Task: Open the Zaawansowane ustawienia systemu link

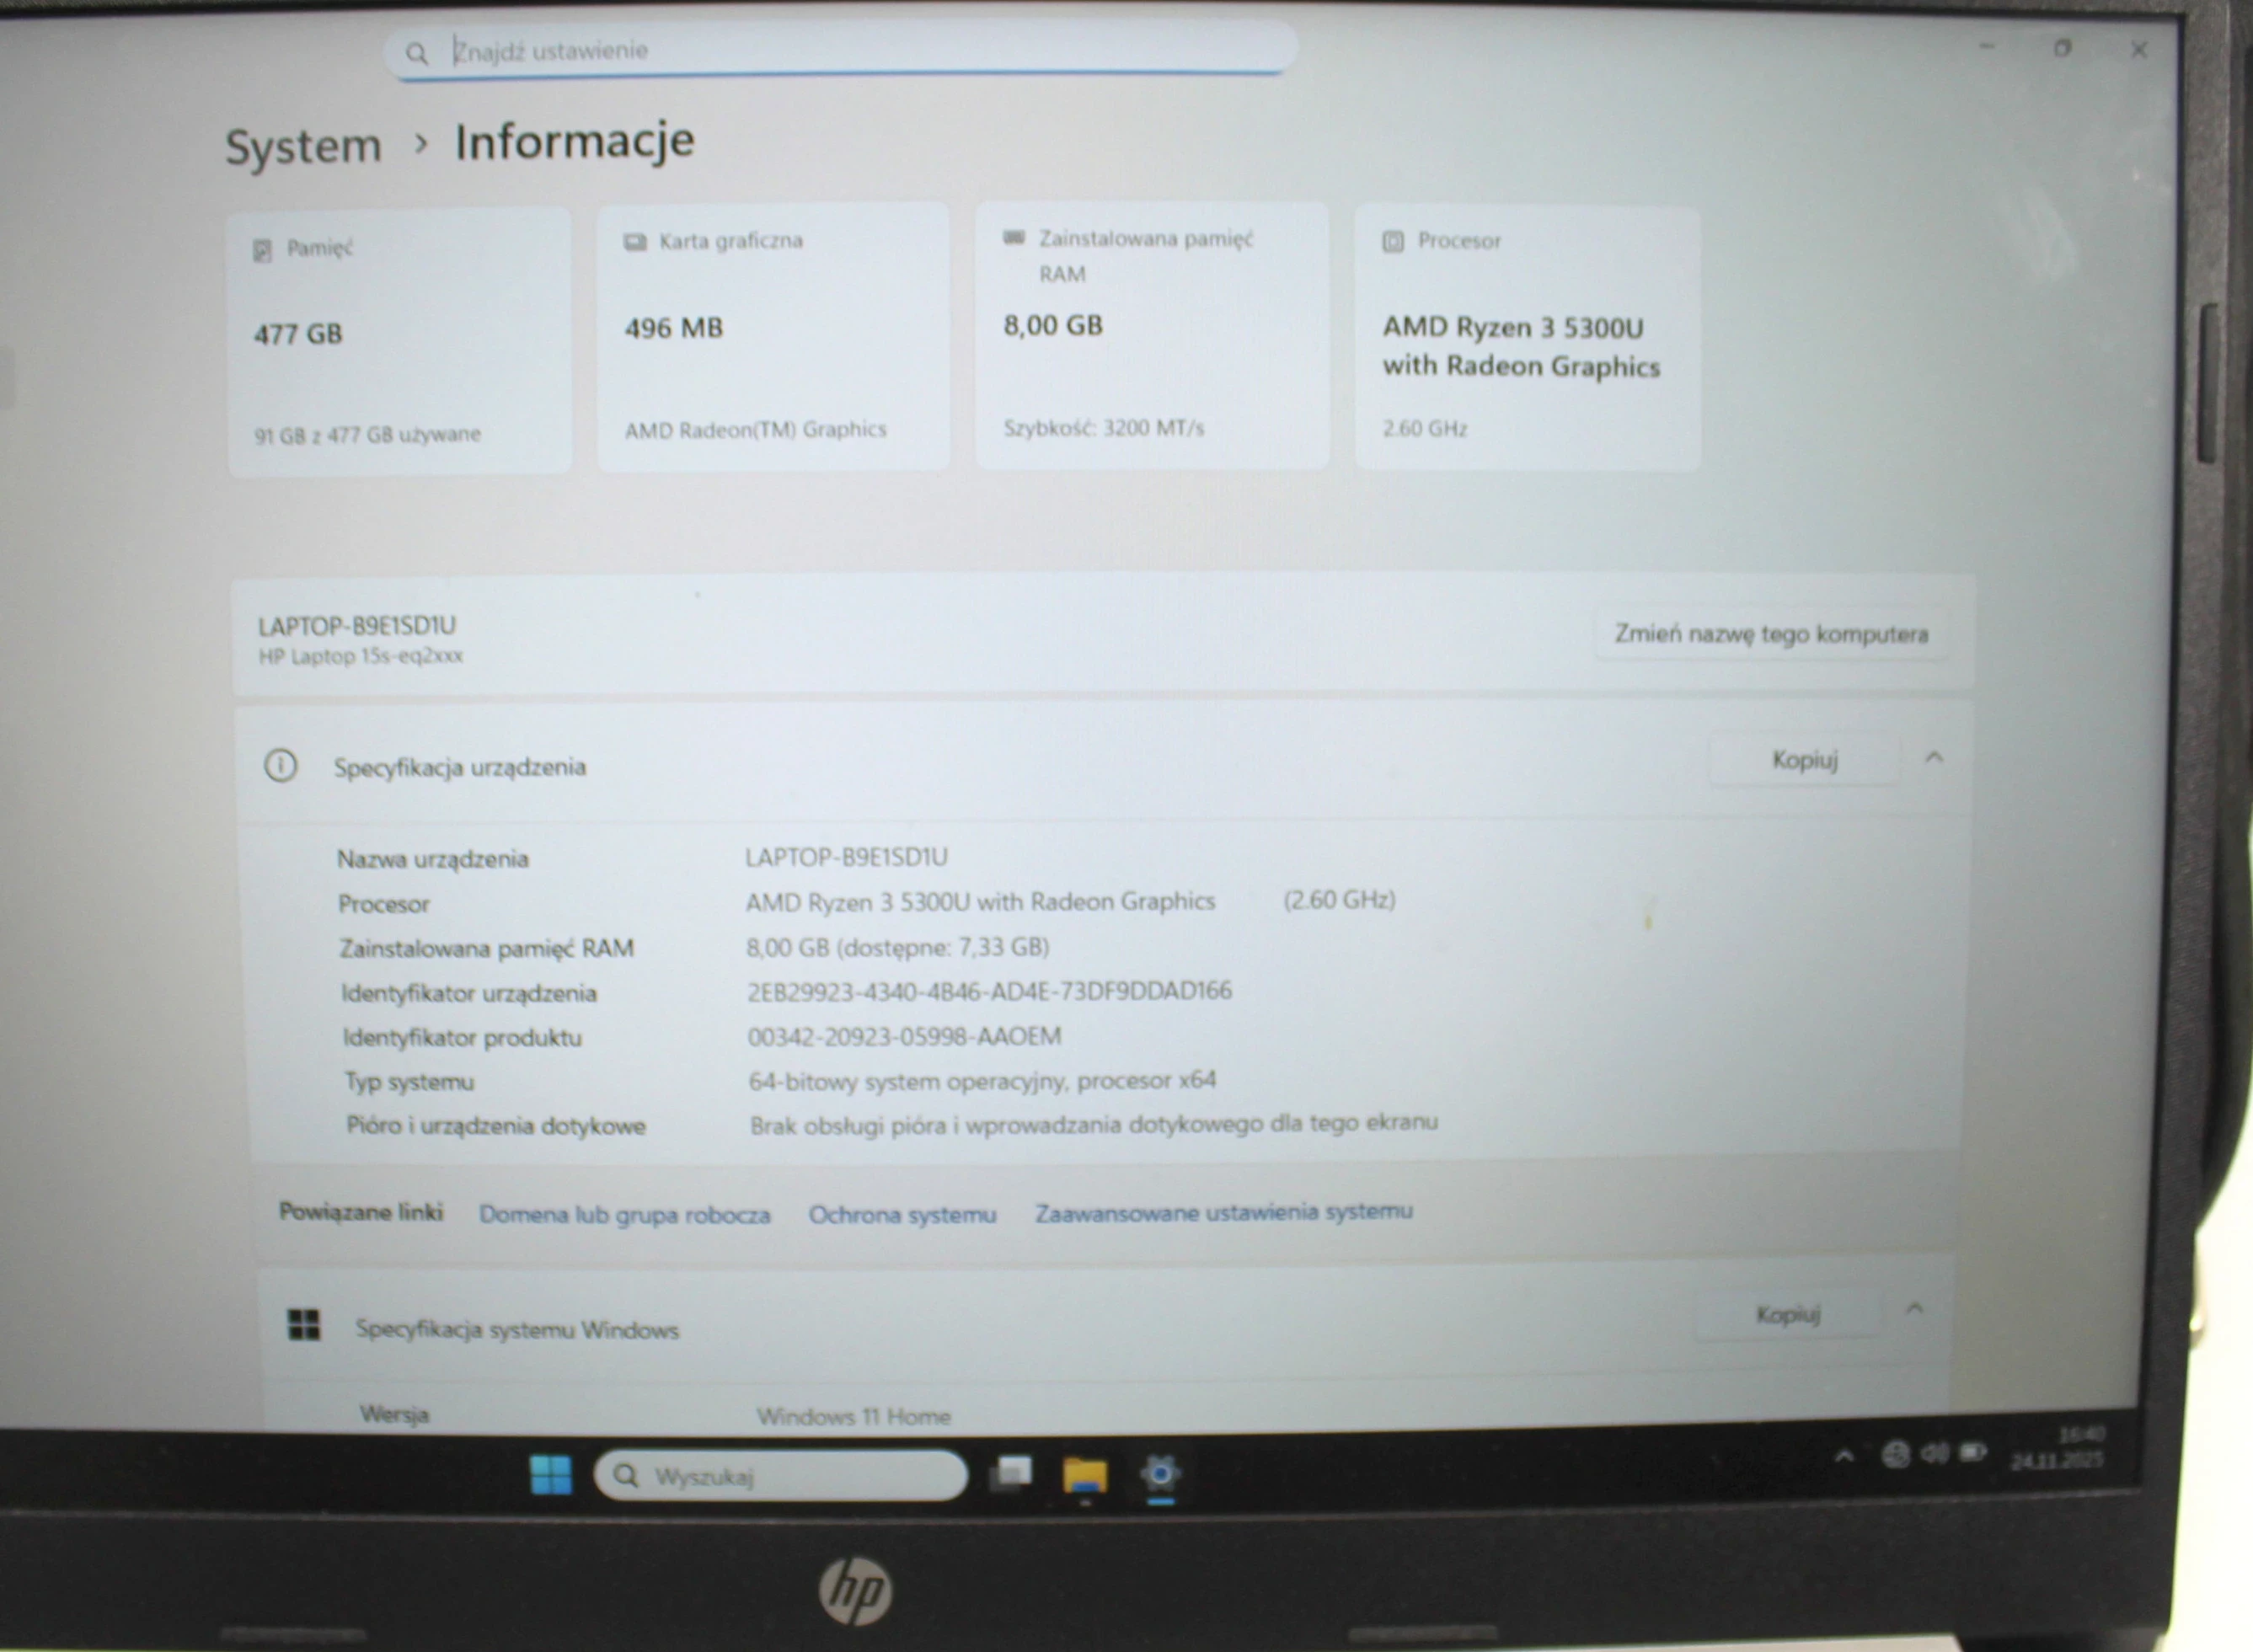Action: (x=1224, y=1211)
